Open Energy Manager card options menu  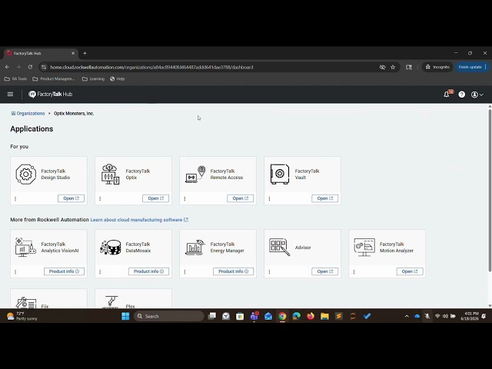pos(184,271)
